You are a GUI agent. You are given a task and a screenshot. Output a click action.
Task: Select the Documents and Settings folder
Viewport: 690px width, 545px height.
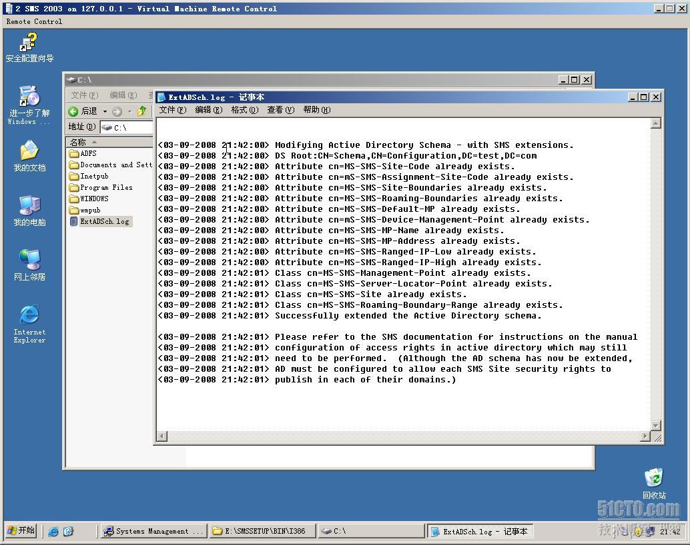111,165
